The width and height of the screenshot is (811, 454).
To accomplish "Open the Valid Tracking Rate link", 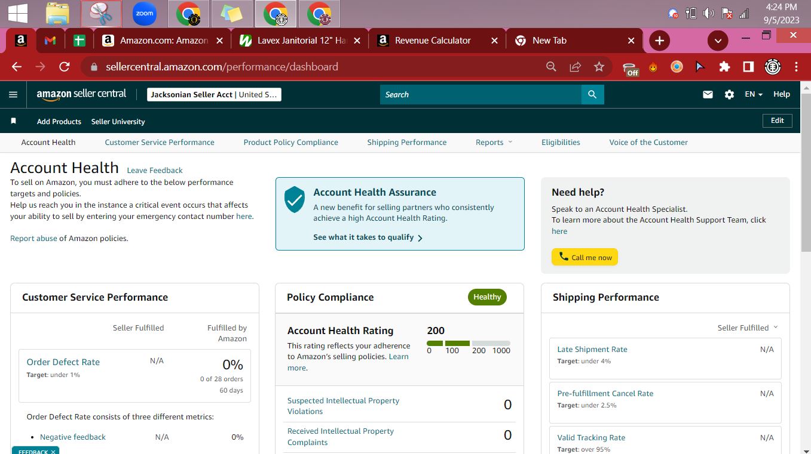I will 591,438.
